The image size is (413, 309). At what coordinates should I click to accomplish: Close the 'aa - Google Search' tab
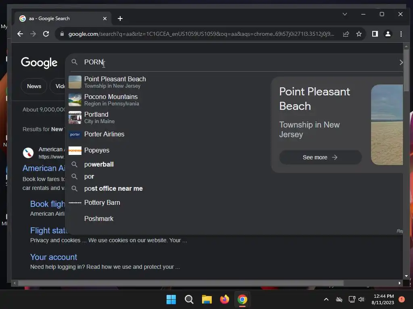(x=104, y=19)
